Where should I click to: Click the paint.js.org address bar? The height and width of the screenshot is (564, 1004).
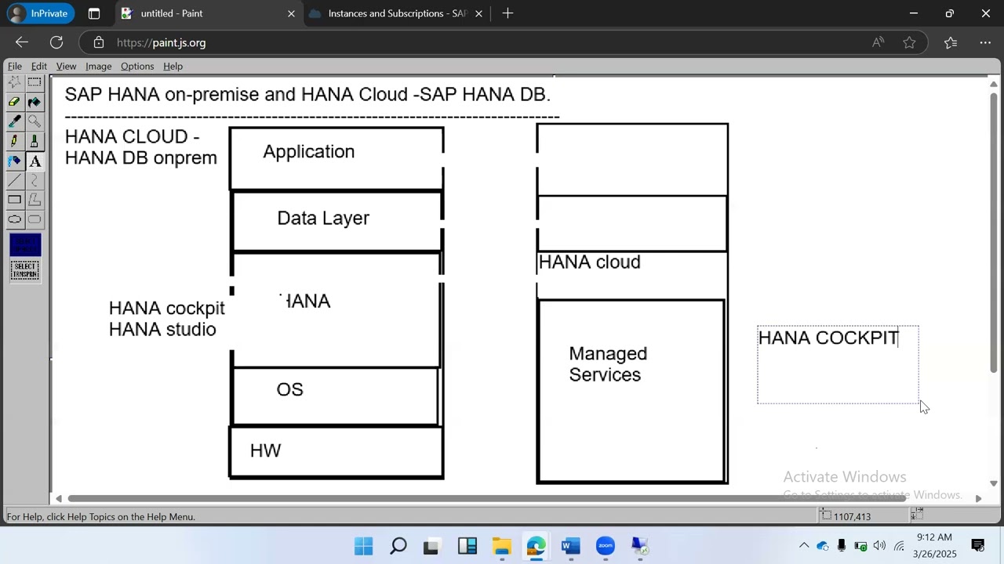[471, 42]
